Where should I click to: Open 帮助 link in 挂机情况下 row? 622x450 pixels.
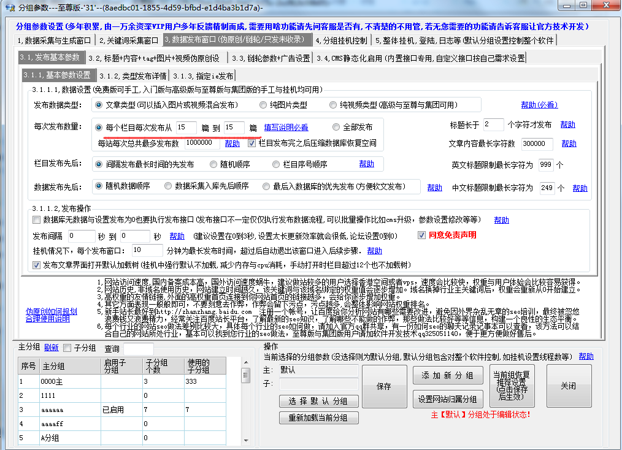coord(374,251)
